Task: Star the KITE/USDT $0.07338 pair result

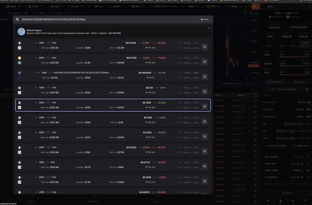Action: pyautogui.click(x=205, y=62)
